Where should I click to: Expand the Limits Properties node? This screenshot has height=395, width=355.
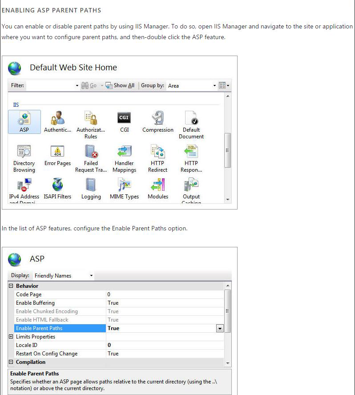pos(11,337)
